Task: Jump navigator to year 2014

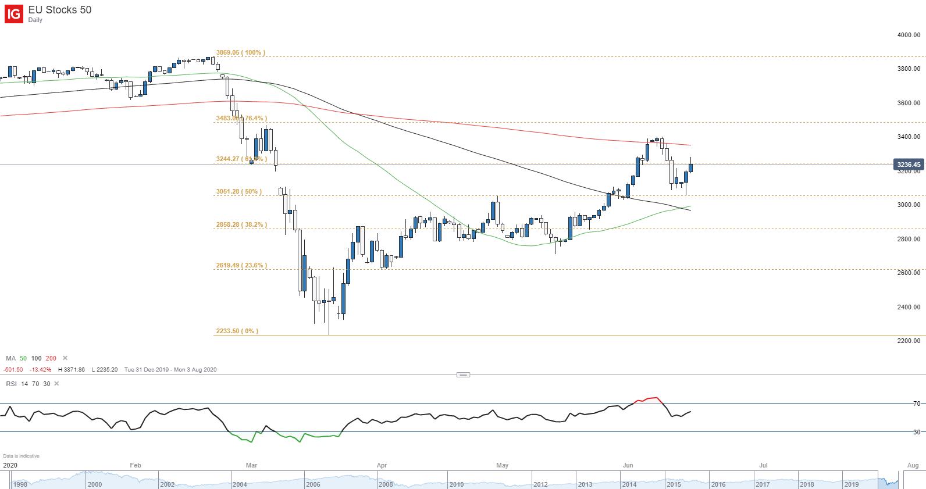Action: (x=629, y=484)
